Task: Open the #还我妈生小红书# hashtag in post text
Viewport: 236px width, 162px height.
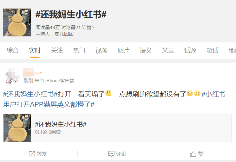Action: 30,94
